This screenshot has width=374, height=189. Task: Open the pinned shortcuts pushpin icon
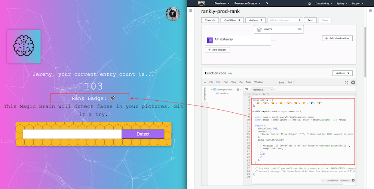pyautogui.click(x=267, y=3)
